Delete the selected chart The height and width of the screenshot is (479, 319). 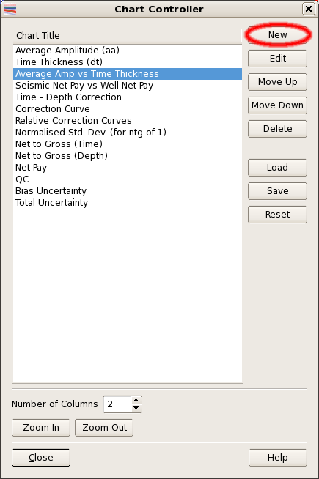click(x=277, y=129)
